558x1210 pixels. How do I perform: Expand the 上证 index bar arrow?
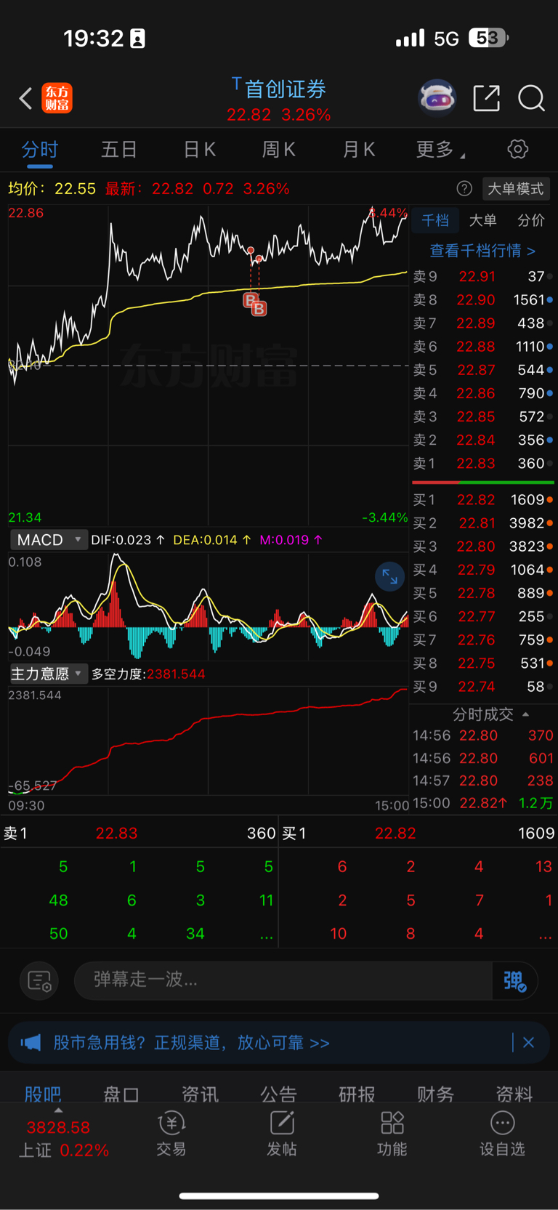[58, 1111]
